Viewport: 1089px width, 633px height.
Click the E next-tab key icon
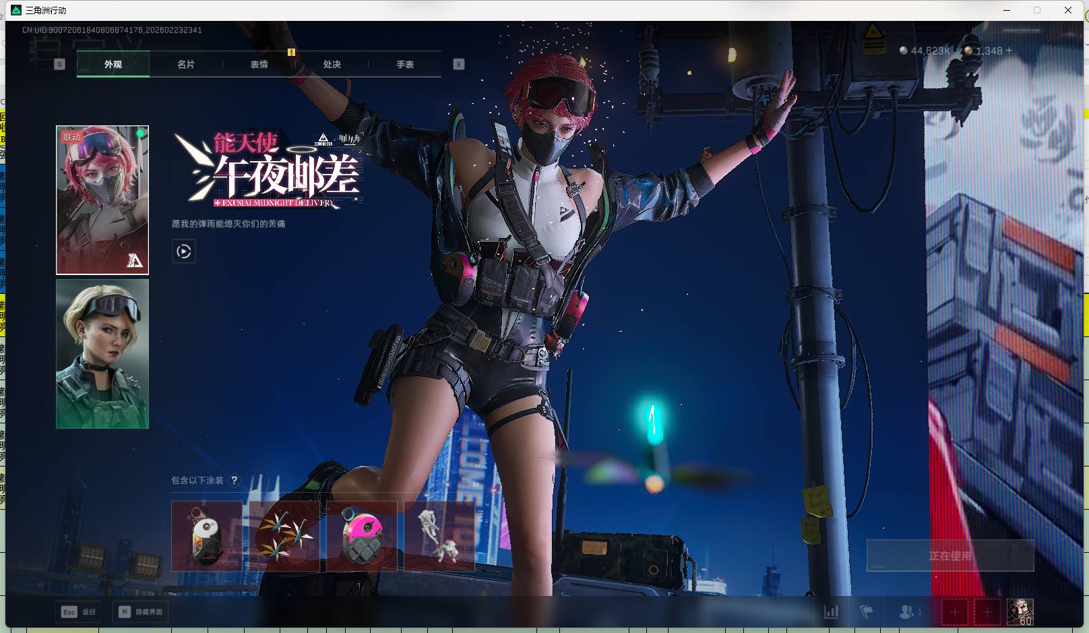point(459,64)
